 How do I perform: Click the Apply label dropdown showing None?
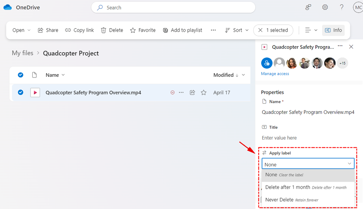coord(308,164)
